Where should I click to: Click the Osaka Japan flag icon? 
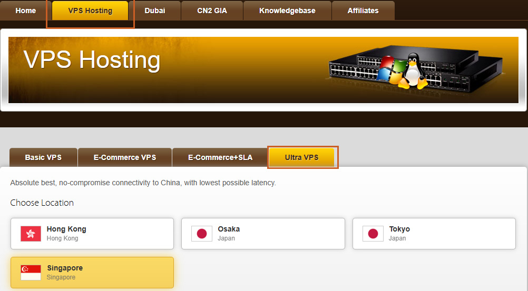coord(202,234)
